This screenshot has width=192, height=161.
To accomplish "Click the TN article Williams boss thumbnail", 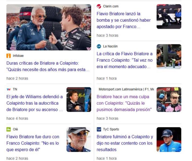I will click(79, 99).
